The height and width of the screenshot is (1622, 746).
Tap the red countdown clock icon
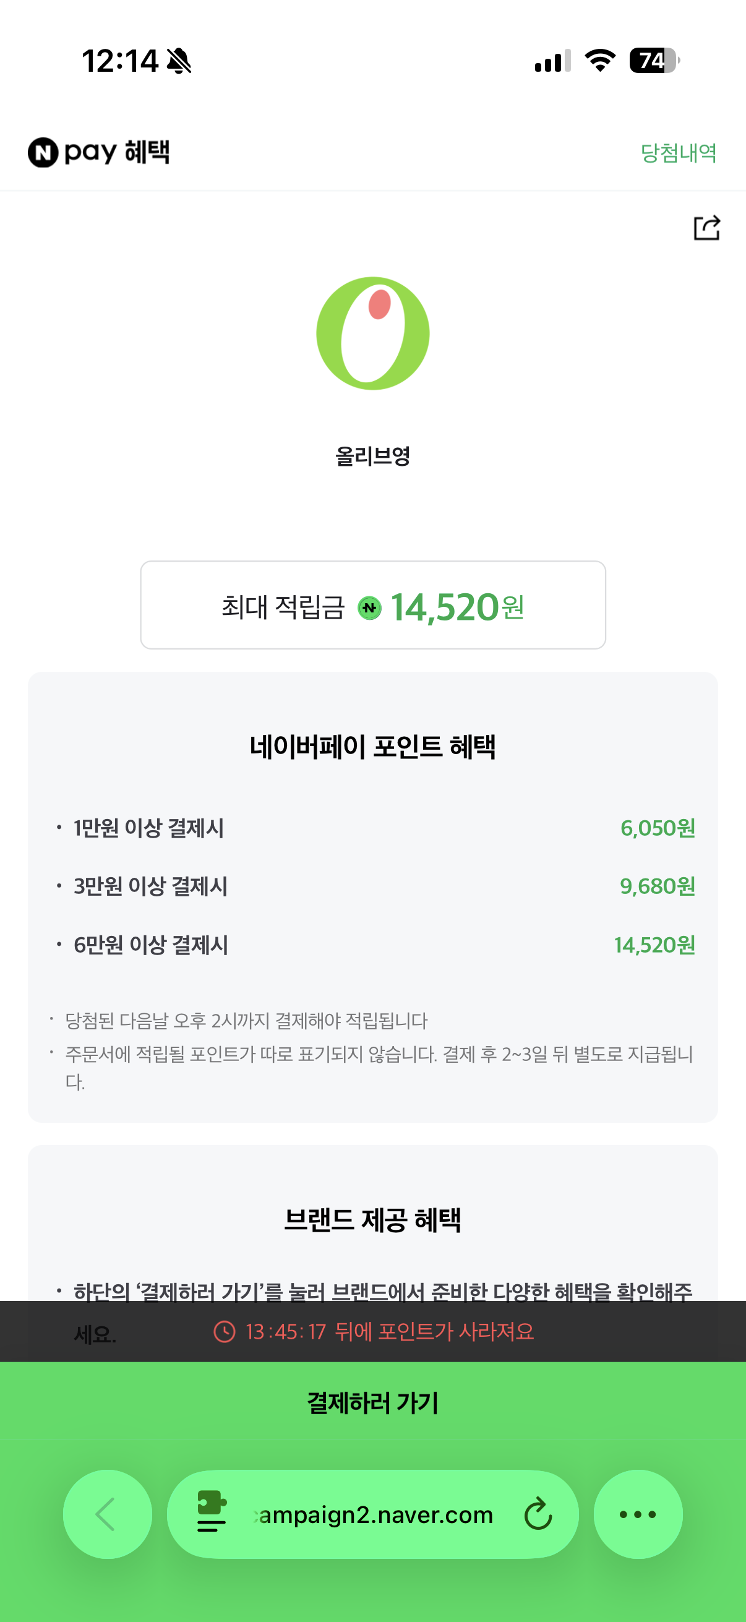tap(224, 1332)
